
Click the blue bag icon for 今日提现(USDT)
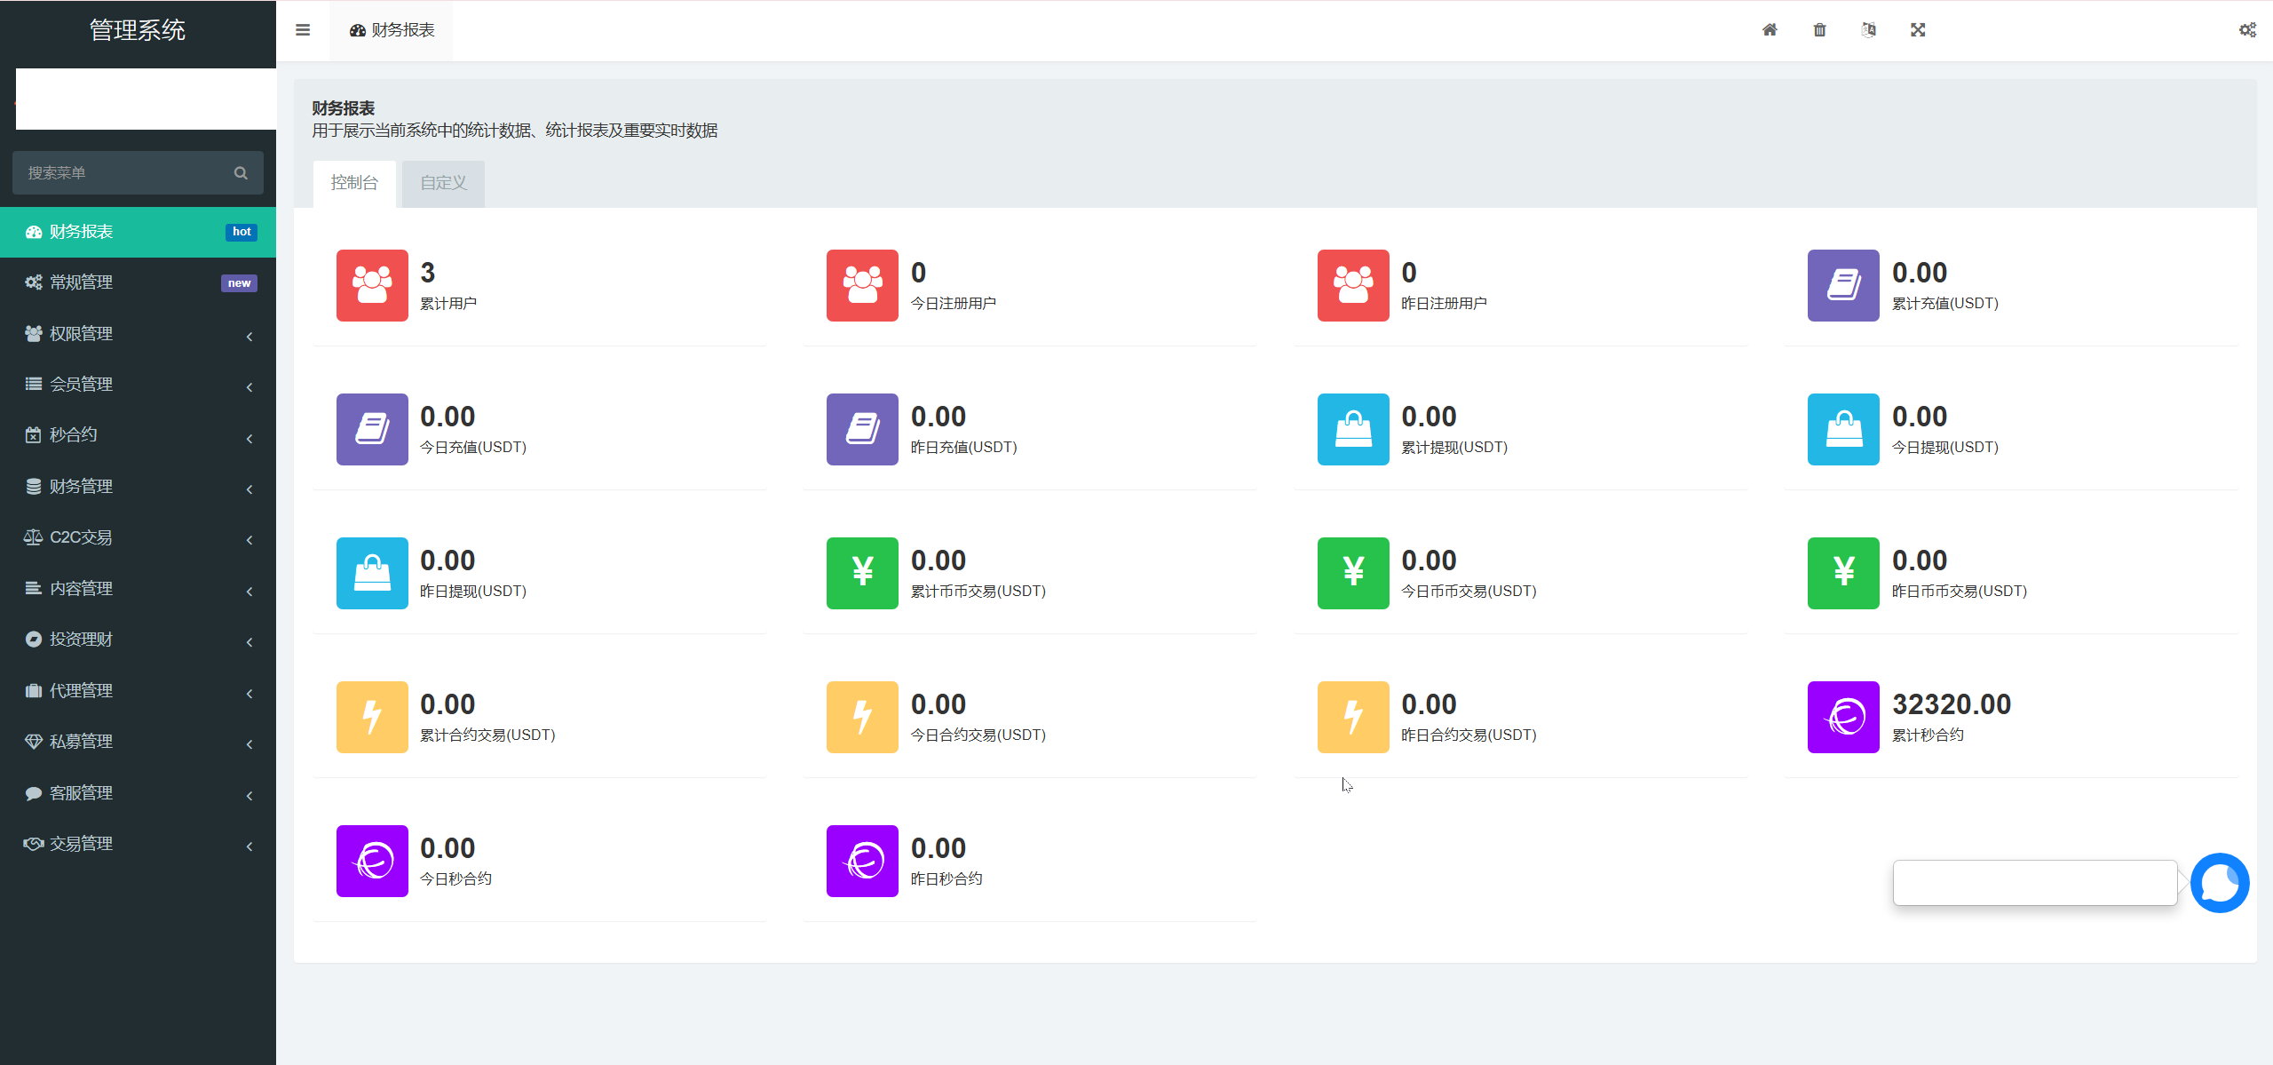1843,429
